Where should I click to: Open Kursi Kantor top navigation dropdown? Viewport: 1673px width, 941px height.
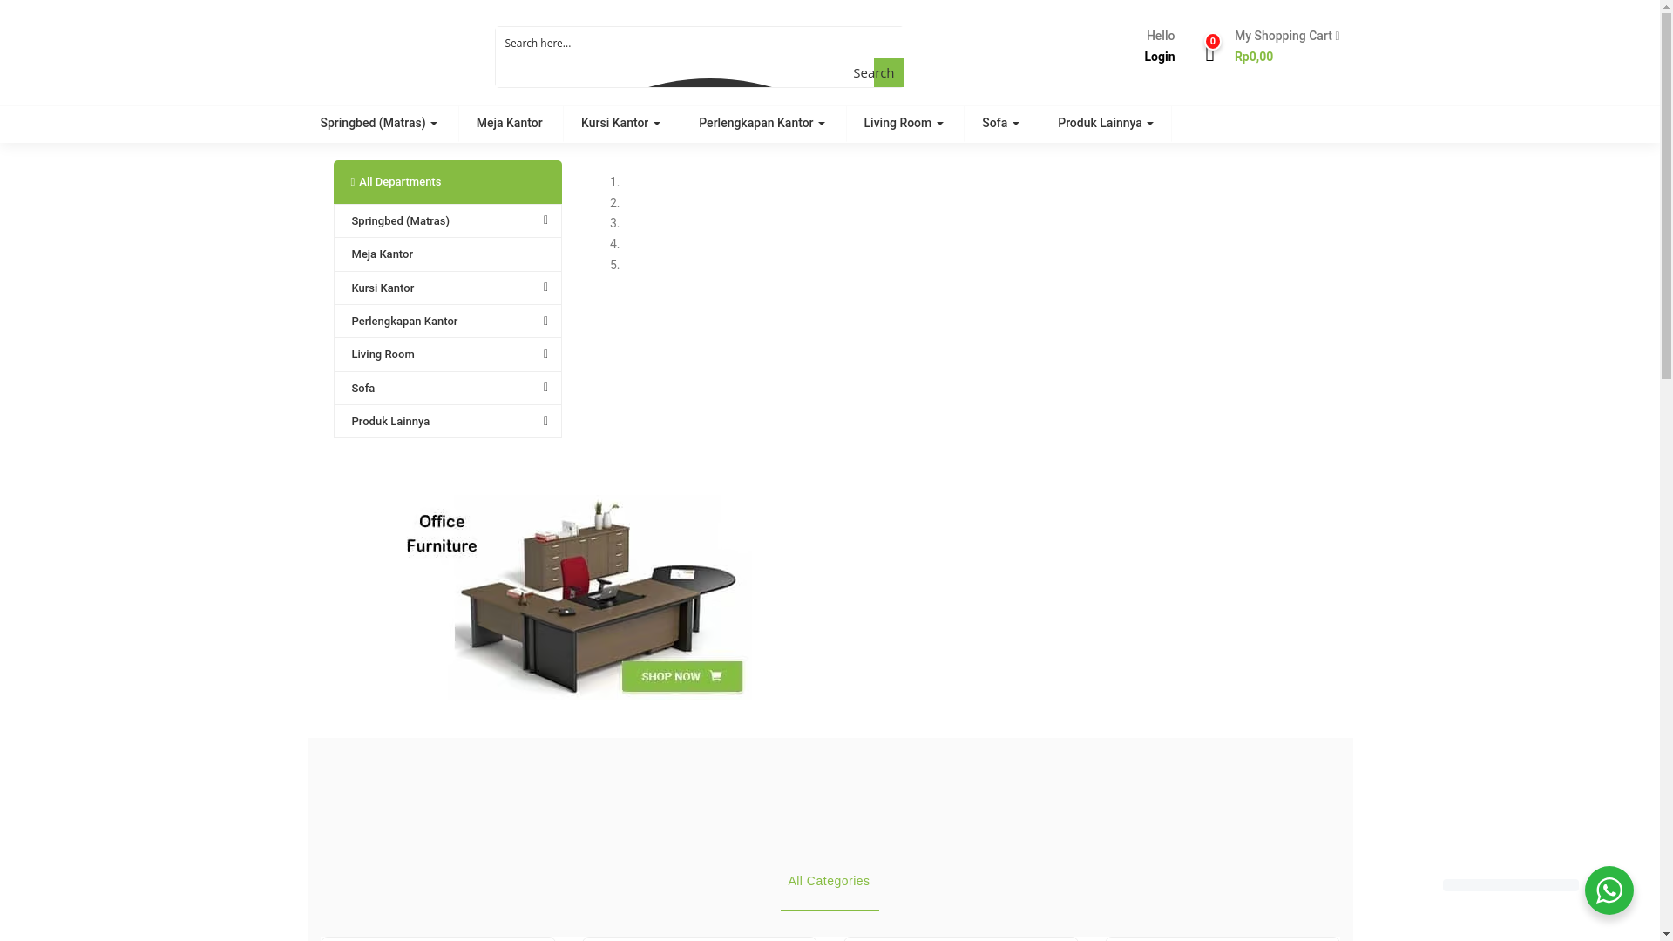(620, 123)
